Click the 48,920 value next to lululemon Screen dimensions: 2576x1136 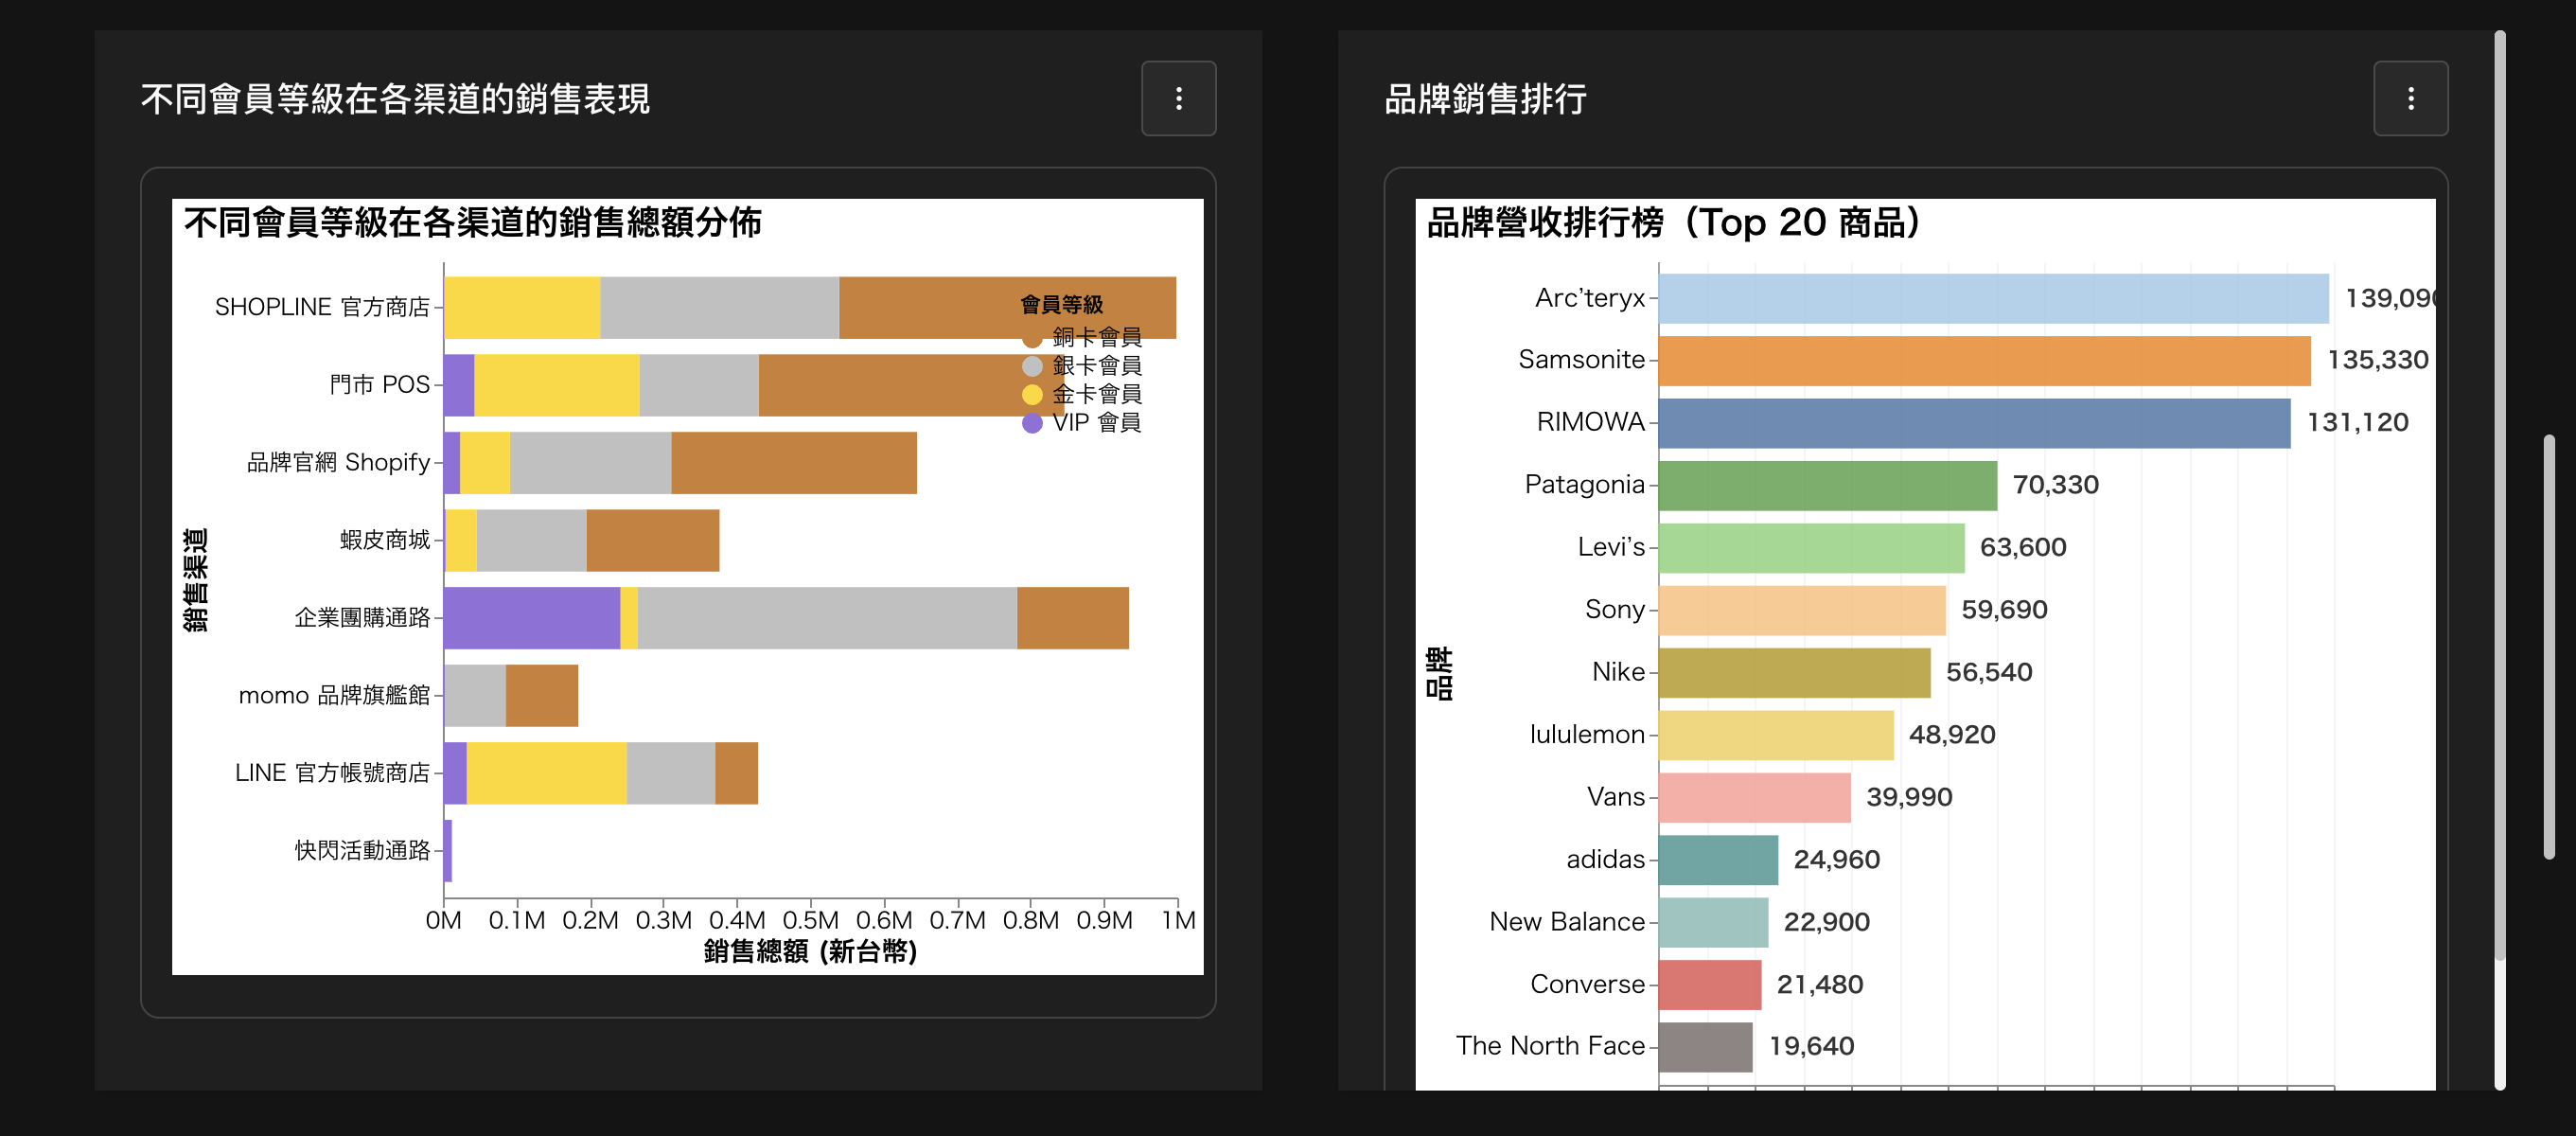1951,735
